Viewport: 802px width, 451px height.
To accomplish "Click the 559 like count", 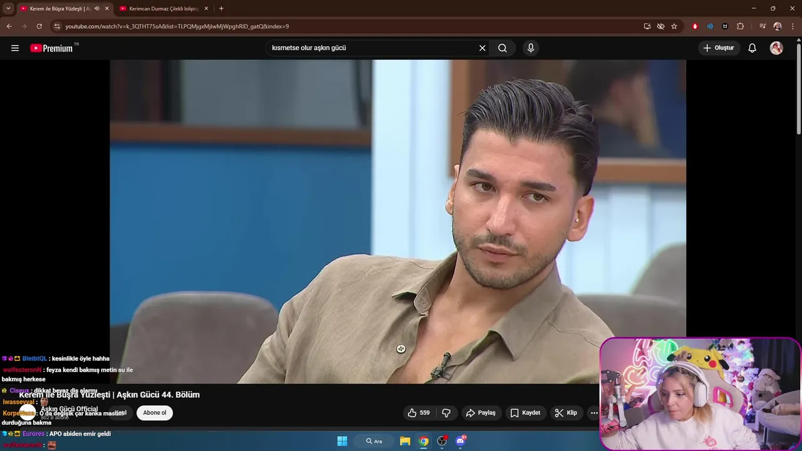I will point(425,413).
